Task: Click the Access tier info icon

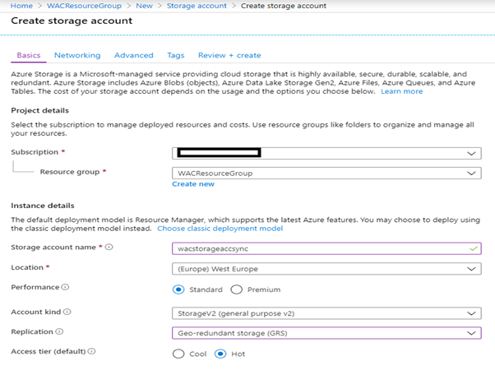Action: tap(91, 351)
